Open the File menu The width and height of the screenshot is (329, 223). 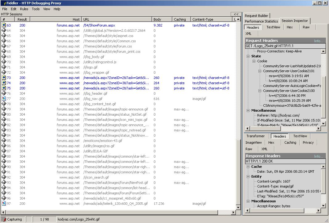click(x=5, y=9)
